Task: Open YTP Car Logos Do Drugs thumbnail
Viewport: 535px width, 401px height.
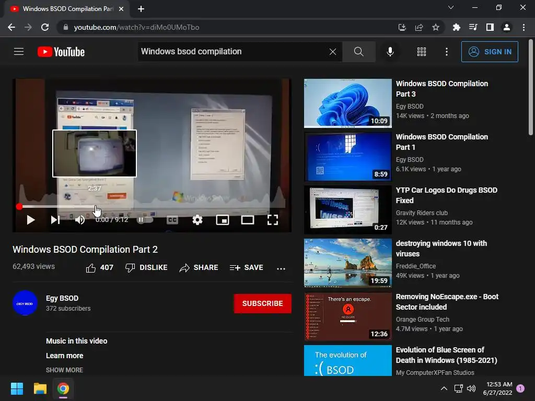Action: [x=347, y=210]
